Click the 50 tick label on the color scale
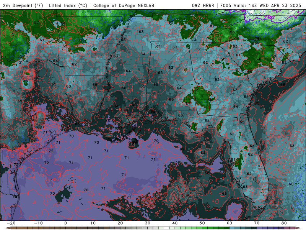This screenshot has height=230, width=306. click(x=202, y=223)
